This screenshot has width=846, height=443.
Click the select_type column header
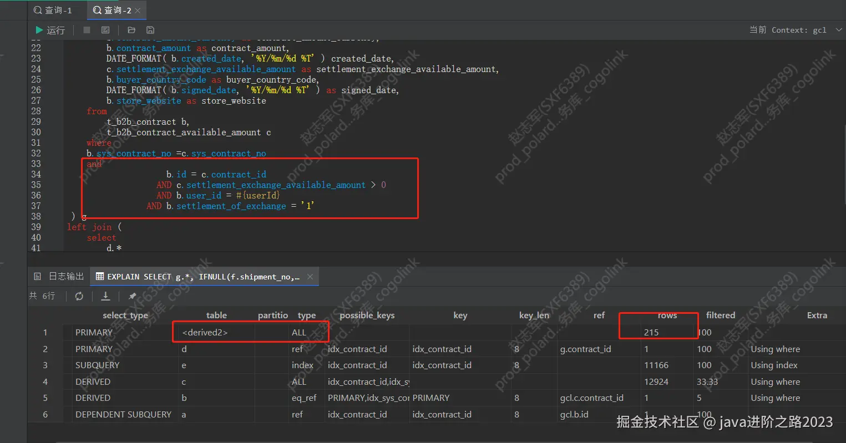(125, 315)
